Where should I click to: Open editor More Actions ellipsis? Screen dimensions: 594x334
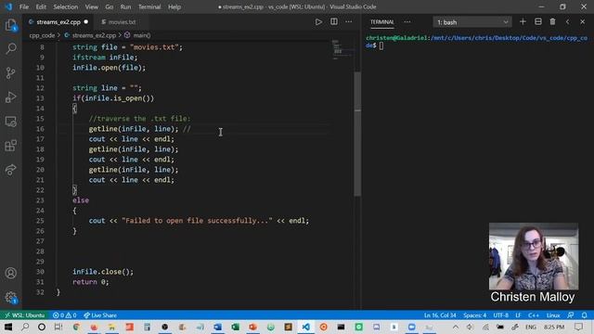pos(349,22)
